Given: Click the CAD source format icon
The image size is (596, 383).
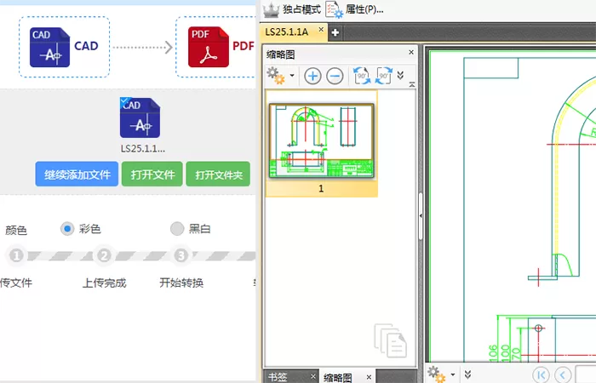Looking at the screenshot, I should [x=49, y=47].
